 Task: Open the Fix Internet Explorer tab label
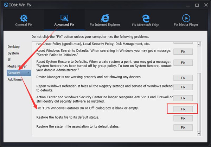(105, 24)
